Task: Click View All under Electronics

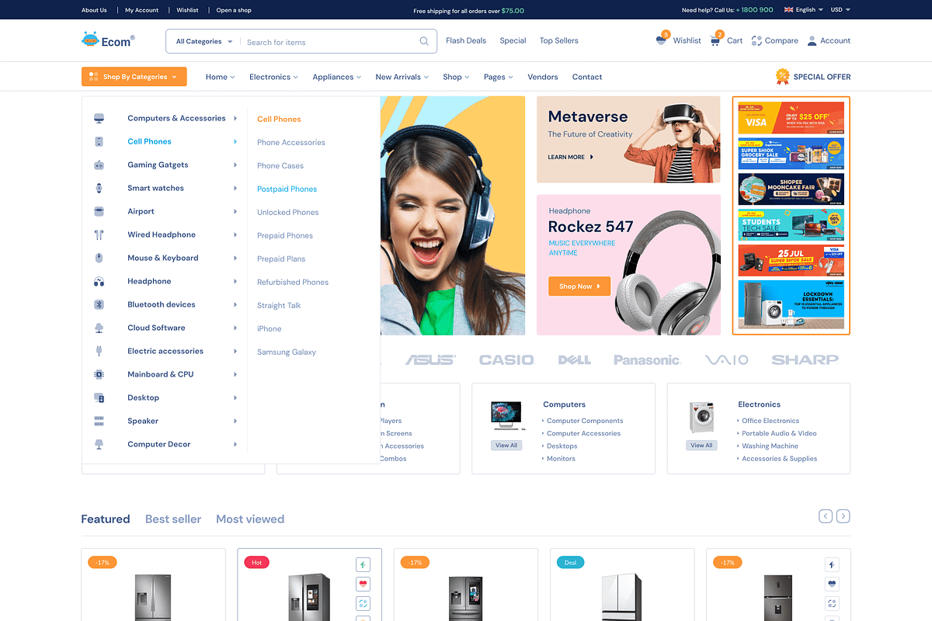Action: (701, 445)
